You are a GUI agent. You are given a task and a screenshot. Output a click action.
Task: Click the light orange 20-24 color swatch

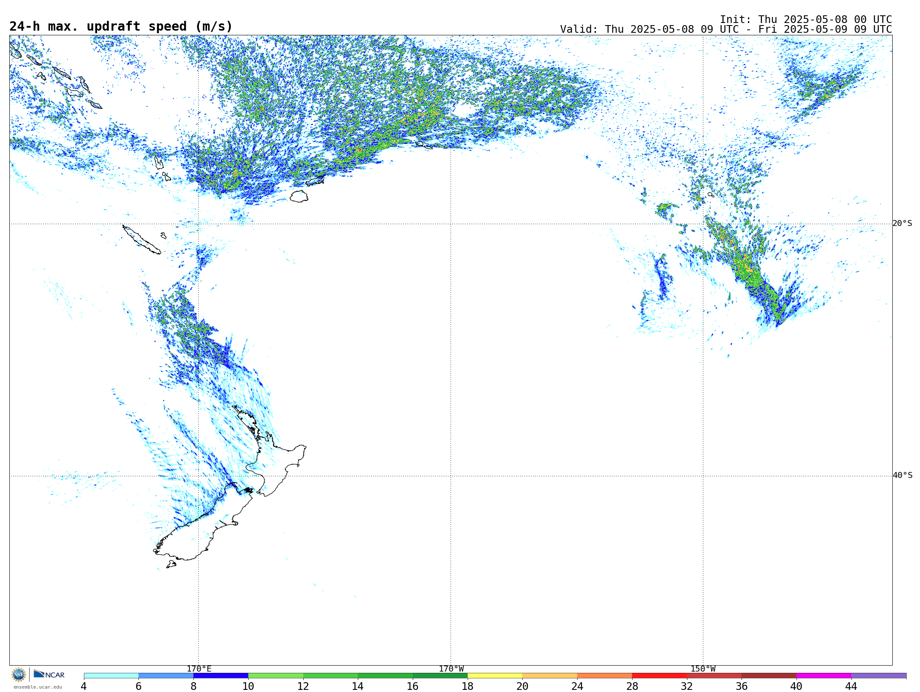tap(550, 676)
